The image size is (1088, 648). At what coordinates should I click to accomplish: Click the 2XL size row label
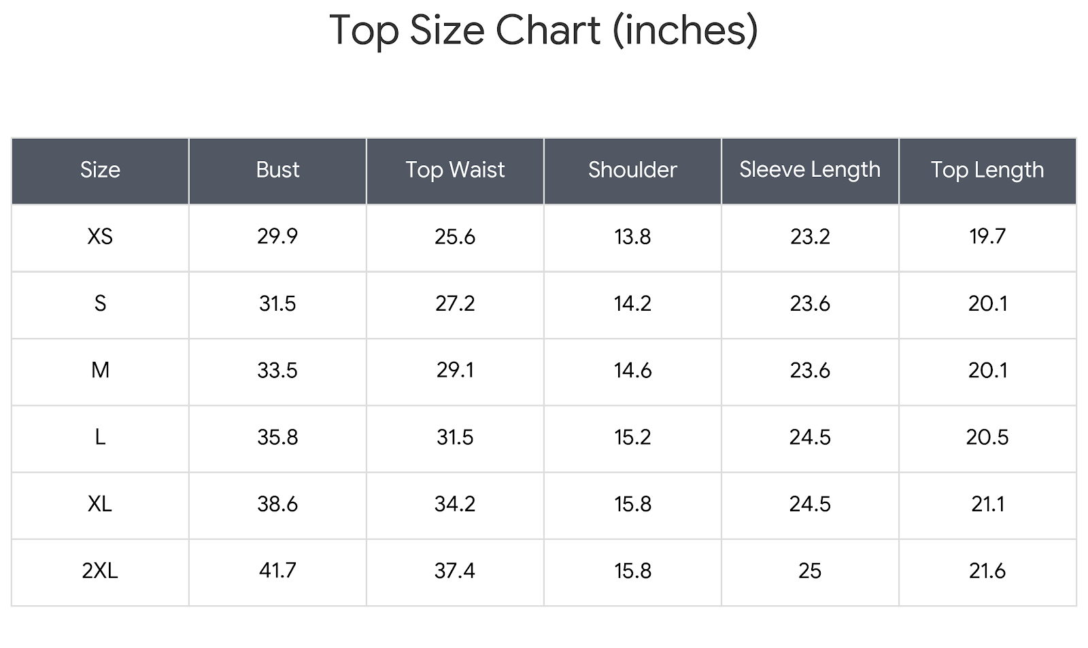tap(100, 570)
